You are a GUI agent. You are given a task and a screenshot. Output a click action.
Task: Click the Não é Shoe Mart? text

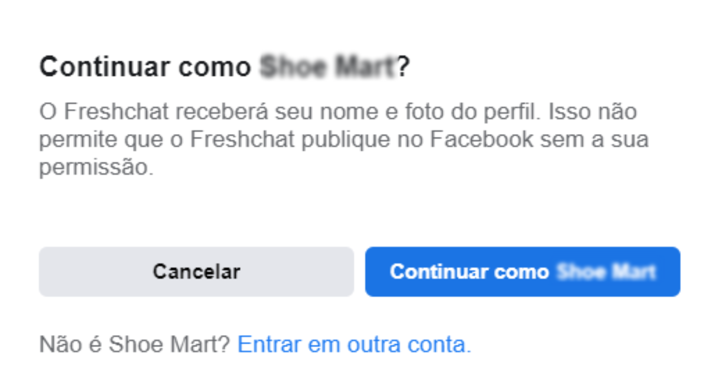coord(135,344)
